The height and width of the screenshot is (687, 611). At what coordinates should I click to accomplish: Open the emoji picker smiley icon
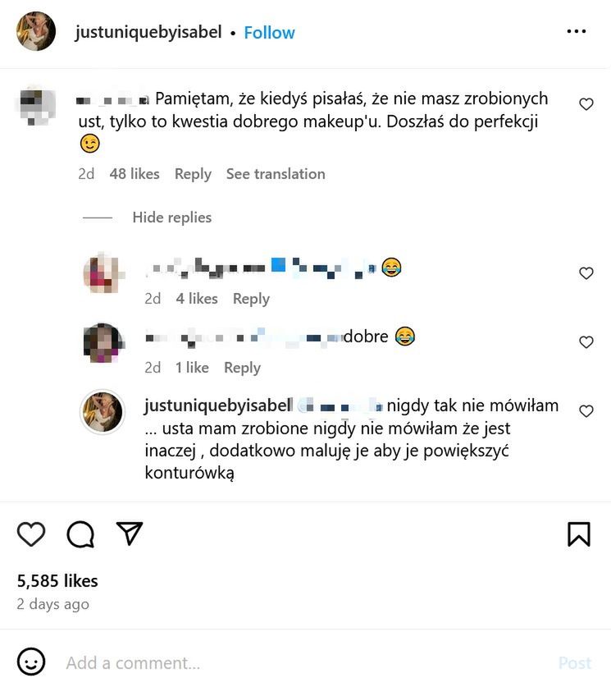point(31,662)
